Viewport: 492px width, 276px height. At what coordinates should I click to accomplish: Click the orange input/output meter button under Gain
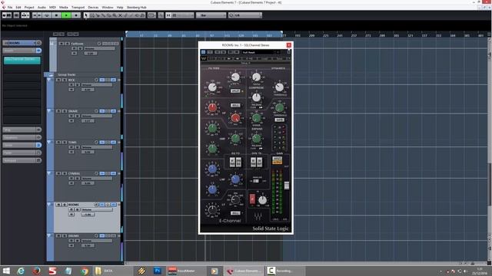277,160
